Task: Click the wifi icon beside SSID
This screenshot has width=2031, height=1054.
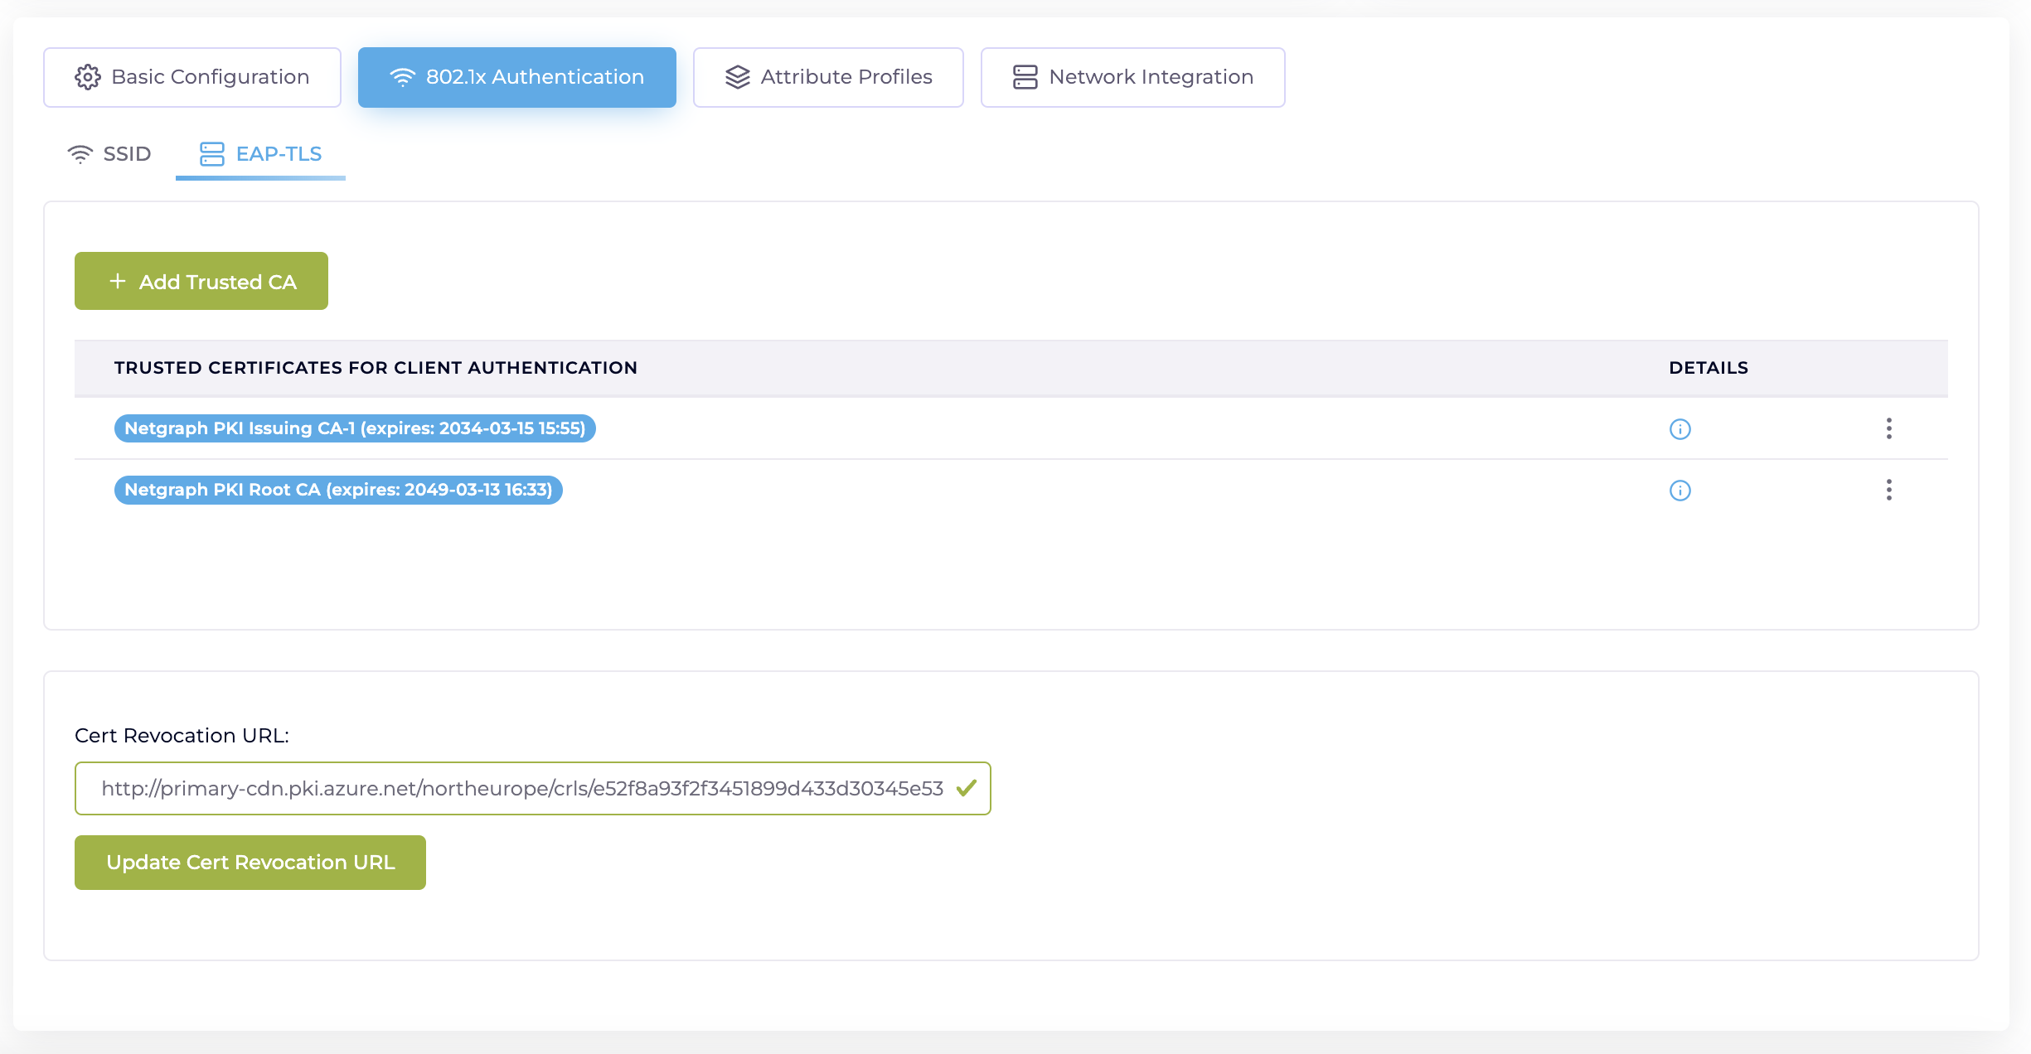Action: tap(80, 154)
